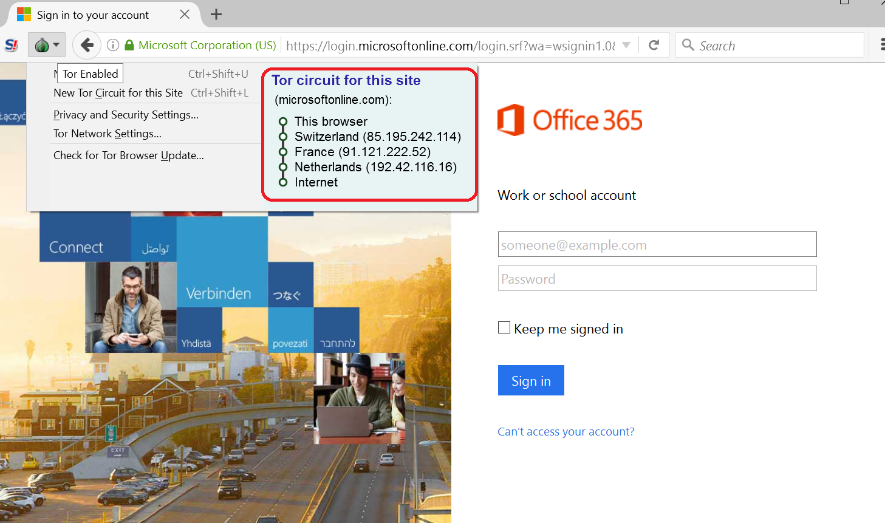Image resolution: width=885 pixels, height=523 pixels.
Task: Click the magnifier icon in the search box
Action: (x=688, y=45)
